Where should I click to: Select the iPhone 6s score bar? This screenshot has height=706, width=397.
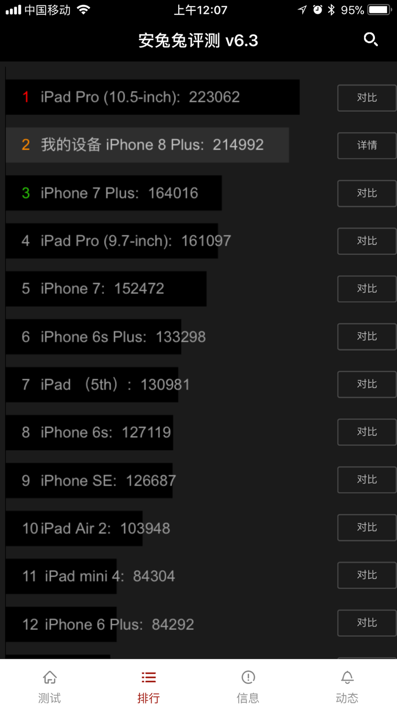89,432
